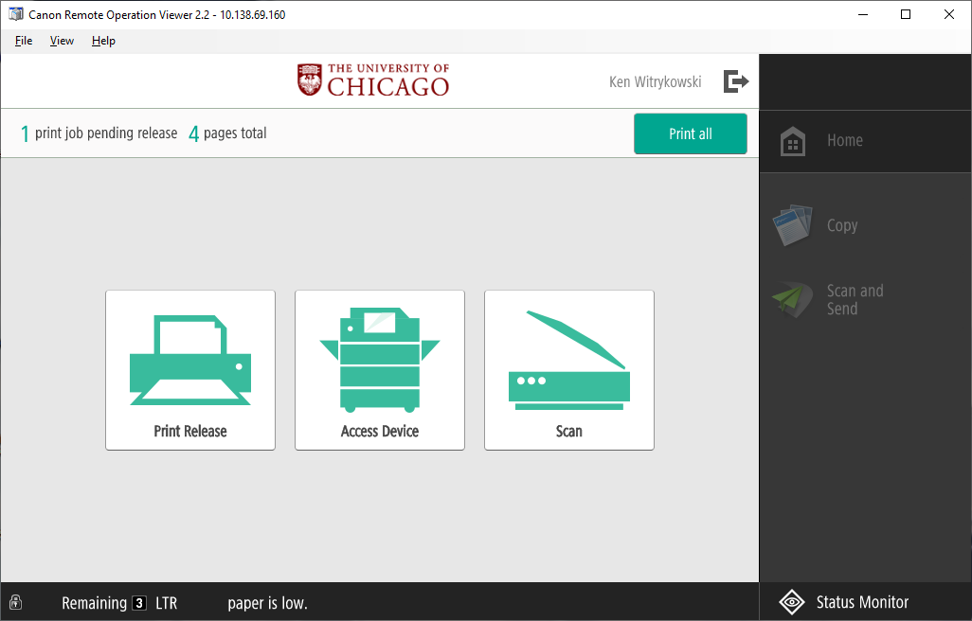
Task: Select the Home icon in the sidebar
Action: point(792,140)
